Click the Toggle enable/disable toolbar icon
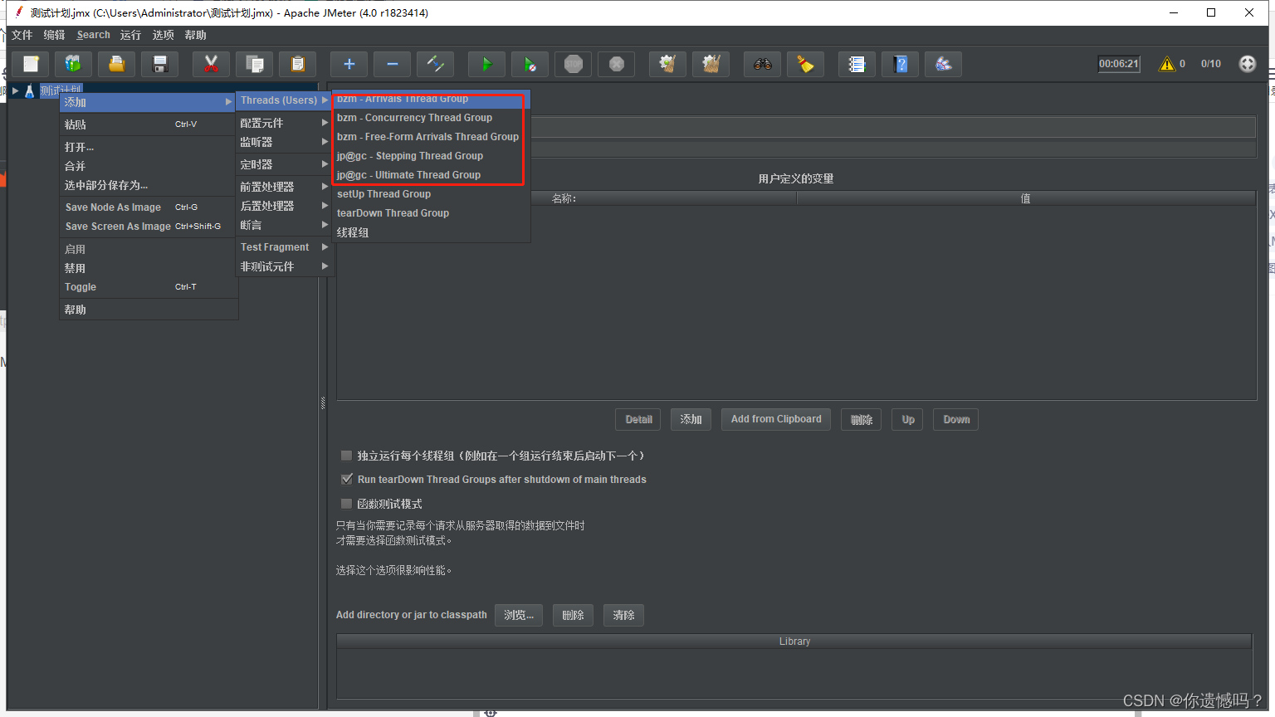This screenshot has height=717, width=1275. pos(436,64)
